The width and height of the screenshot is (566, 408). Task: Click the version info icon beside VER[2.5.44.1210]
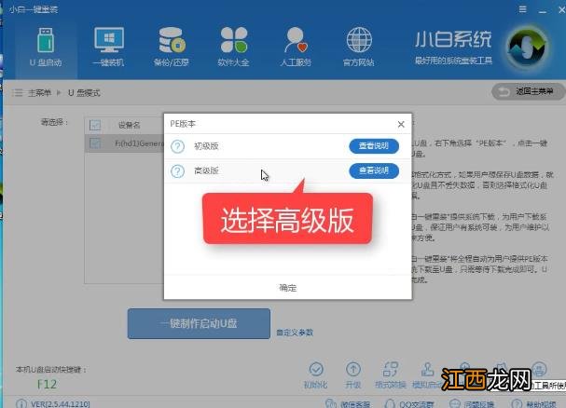coord(21,403)
